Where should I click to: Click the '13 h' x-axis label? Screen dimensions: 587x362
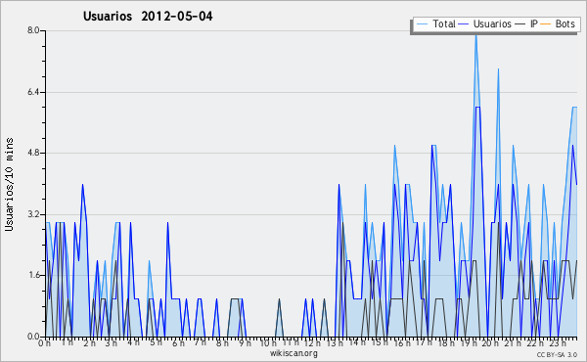335,343
